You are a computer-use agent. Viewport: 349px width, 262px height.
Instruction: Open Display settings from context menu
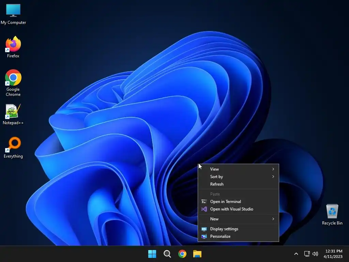(x=238, y=229)
